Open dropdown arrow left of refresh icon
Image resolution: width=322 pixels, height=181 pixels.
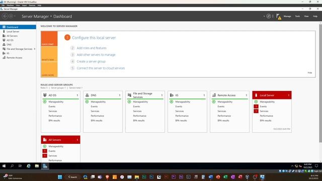point(264,16)
